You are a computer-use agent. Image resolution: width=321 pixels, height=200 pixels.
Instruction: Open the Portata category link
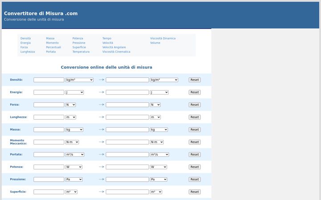[51, 52]
